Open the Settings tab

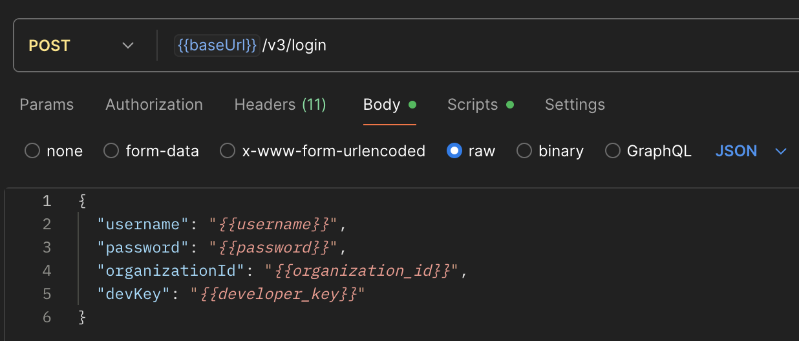[x=575, y=105]
